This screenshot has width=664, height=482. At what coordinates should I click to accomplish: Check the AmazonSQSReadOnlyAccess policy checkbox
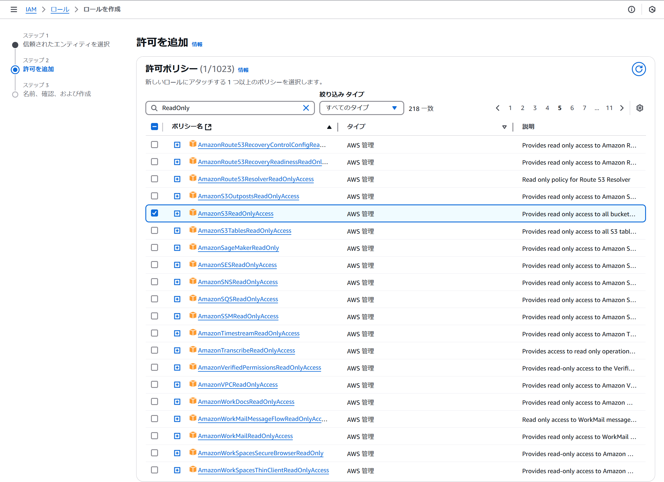[x=155, y=299]
